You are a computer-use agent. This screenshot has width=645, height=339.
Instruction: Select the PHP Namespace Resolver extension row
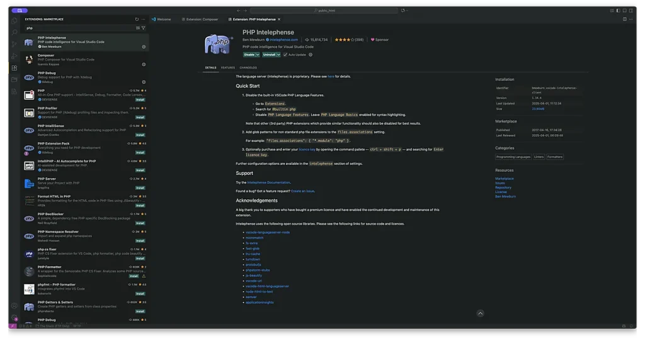pos(84,236)
